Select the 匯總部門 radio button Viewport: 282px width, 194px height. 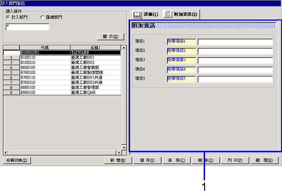click(42, 17)
